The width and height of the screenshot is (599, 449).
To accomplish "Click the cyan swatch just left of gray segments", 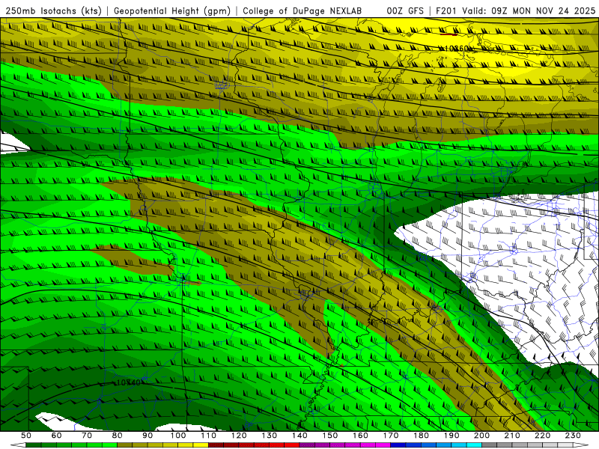I will tap(474, 445).
